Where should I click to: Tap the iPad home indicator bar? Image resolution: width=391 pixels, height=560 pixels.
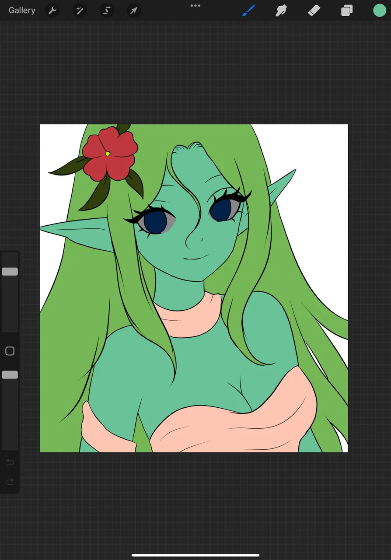coord(195,555)
